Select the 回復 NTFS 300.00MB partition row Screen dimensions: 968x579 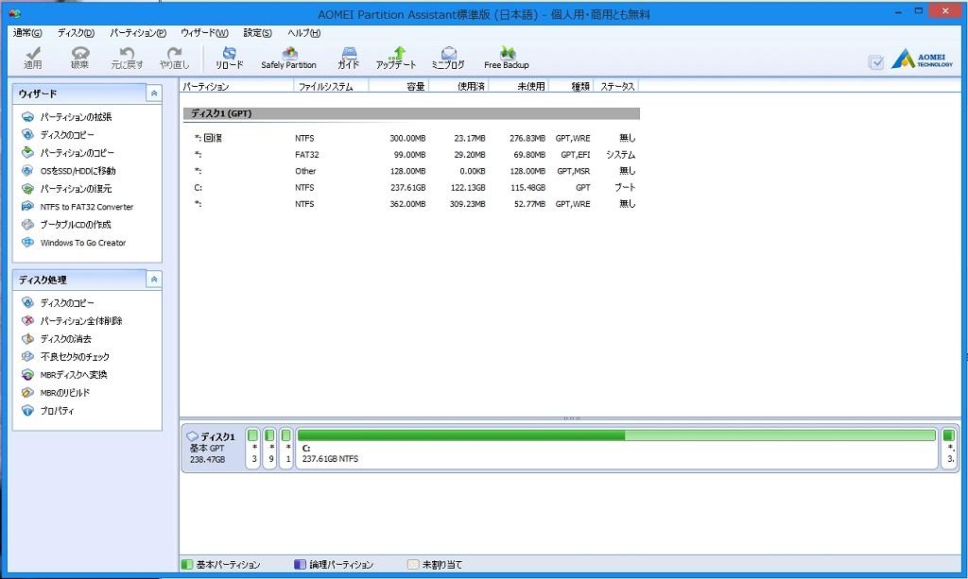tap(411, 138)
